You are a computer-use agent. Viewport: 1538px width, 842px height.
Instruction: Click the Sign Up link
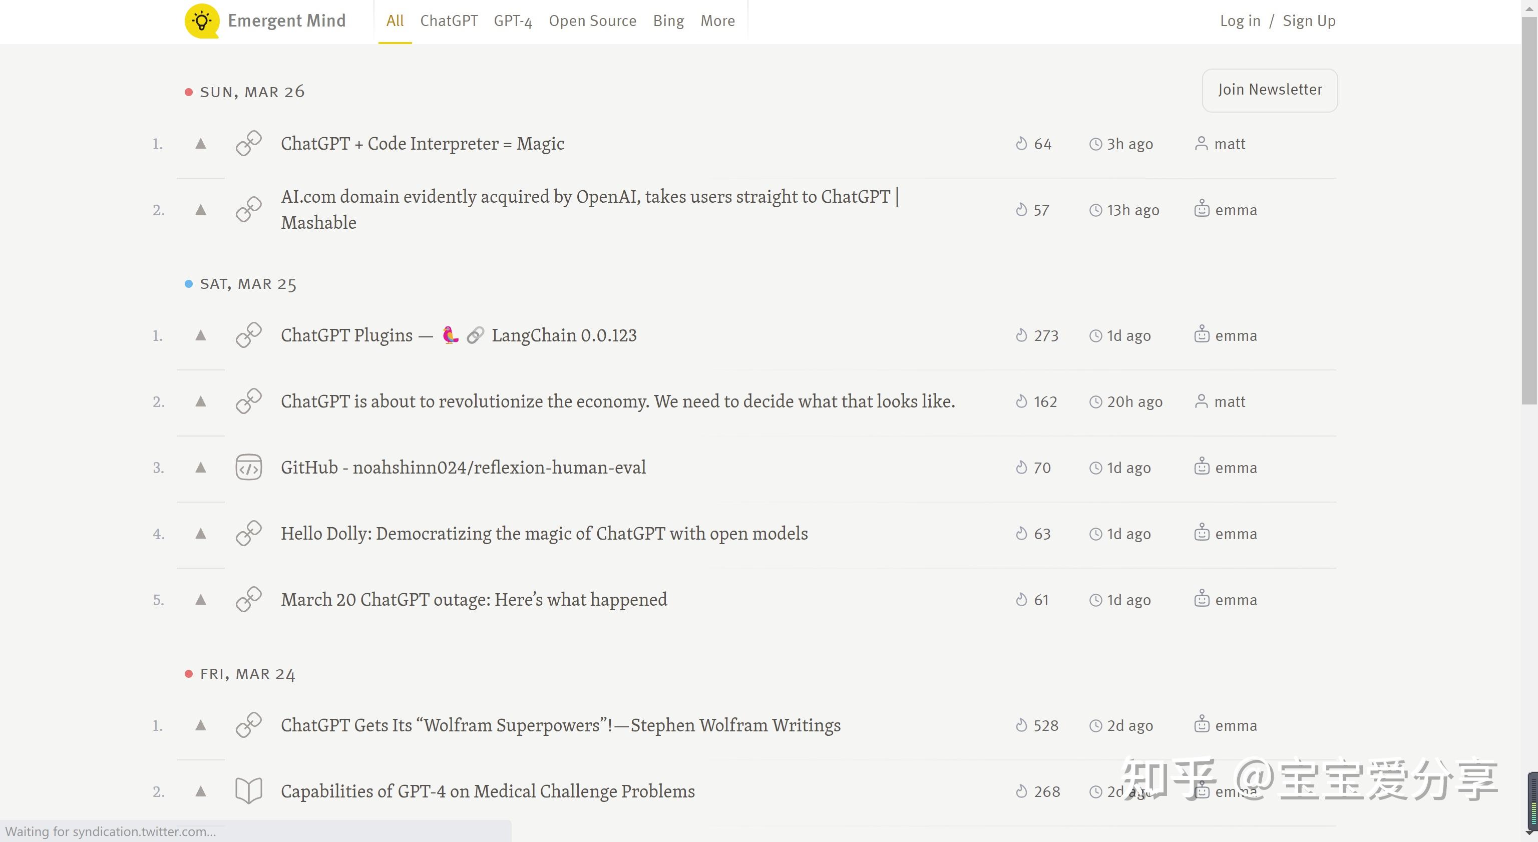click(1309, 21)
